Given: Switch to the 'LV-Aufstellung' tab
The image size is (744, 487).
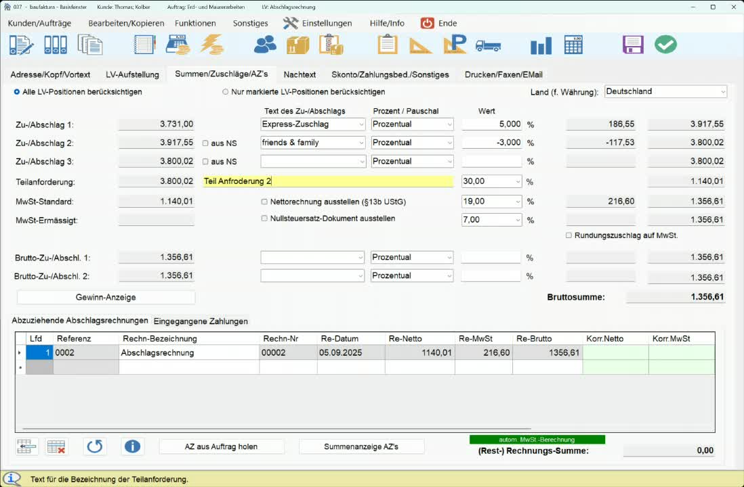Looking at the screenshot, I should click(x=132, y=74).
